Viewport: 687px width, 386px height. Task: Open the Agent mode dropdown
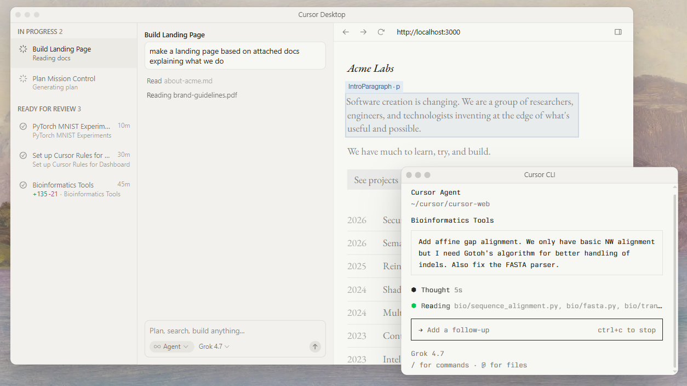pos(171,347)
